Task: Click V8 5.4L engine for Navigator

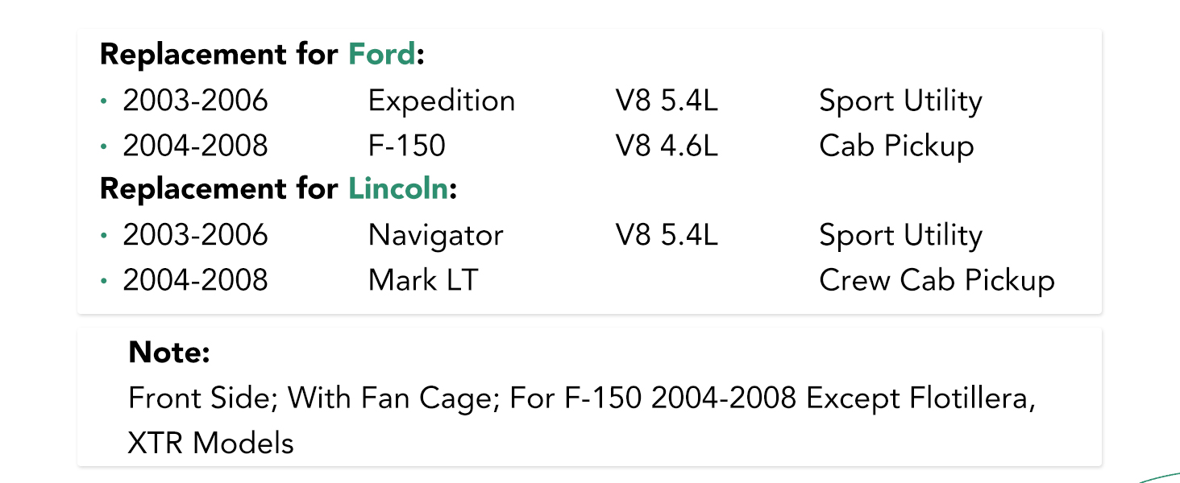Action: click(x=667, y=235)
